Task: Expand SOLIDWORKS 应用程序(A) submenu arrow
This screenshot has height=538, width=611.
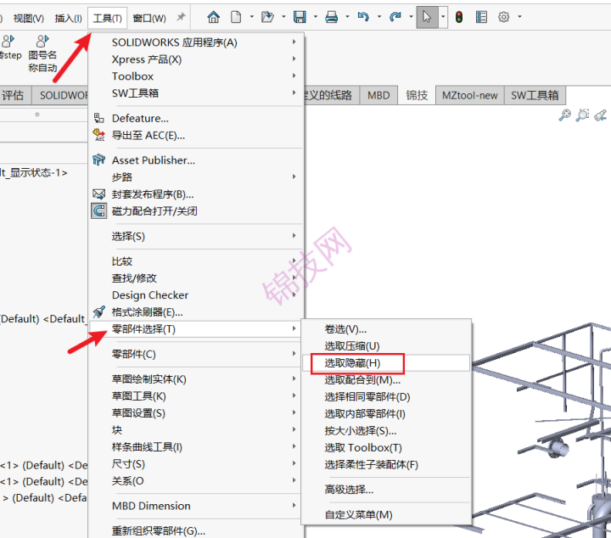Action: (x=294, y=42)
